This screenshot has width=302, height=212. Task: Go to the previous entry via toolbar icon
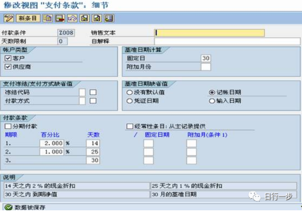(x=84, y=18)
